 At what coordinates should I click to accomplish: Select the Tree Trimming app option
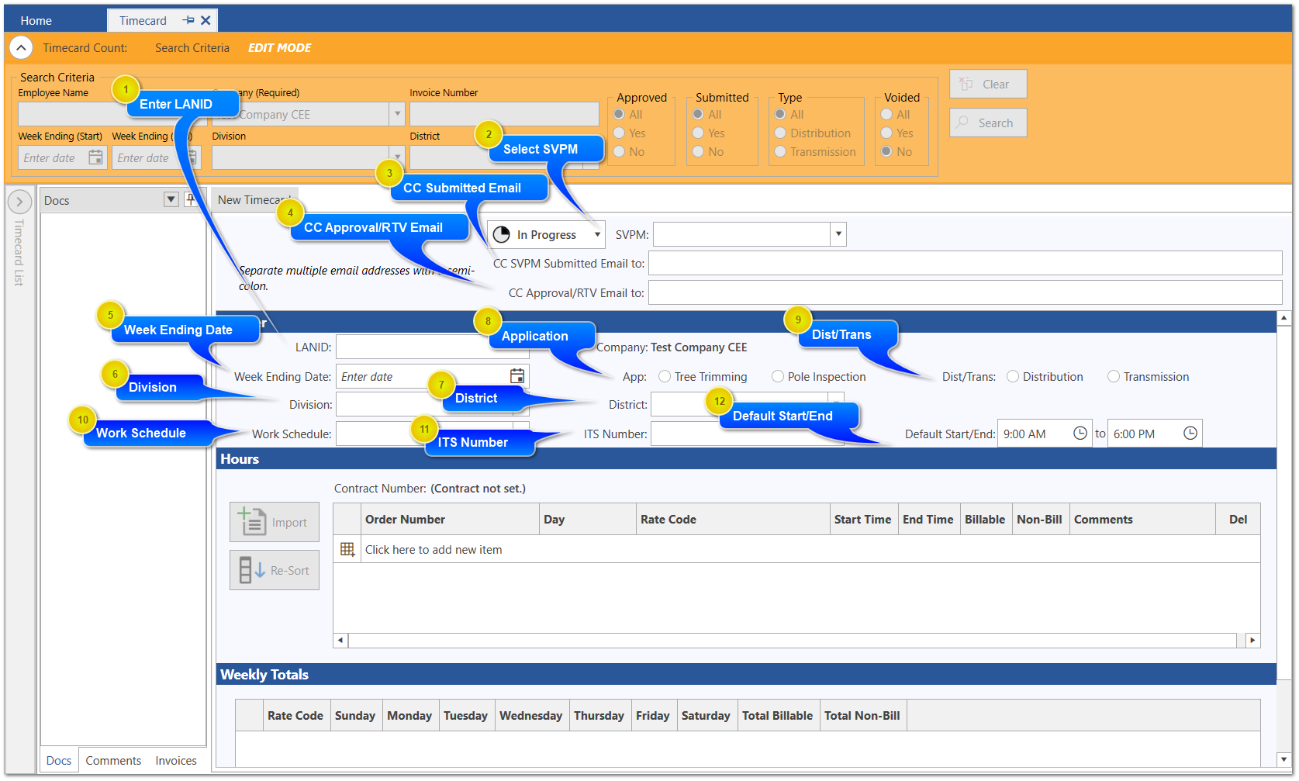coord(665,377)
